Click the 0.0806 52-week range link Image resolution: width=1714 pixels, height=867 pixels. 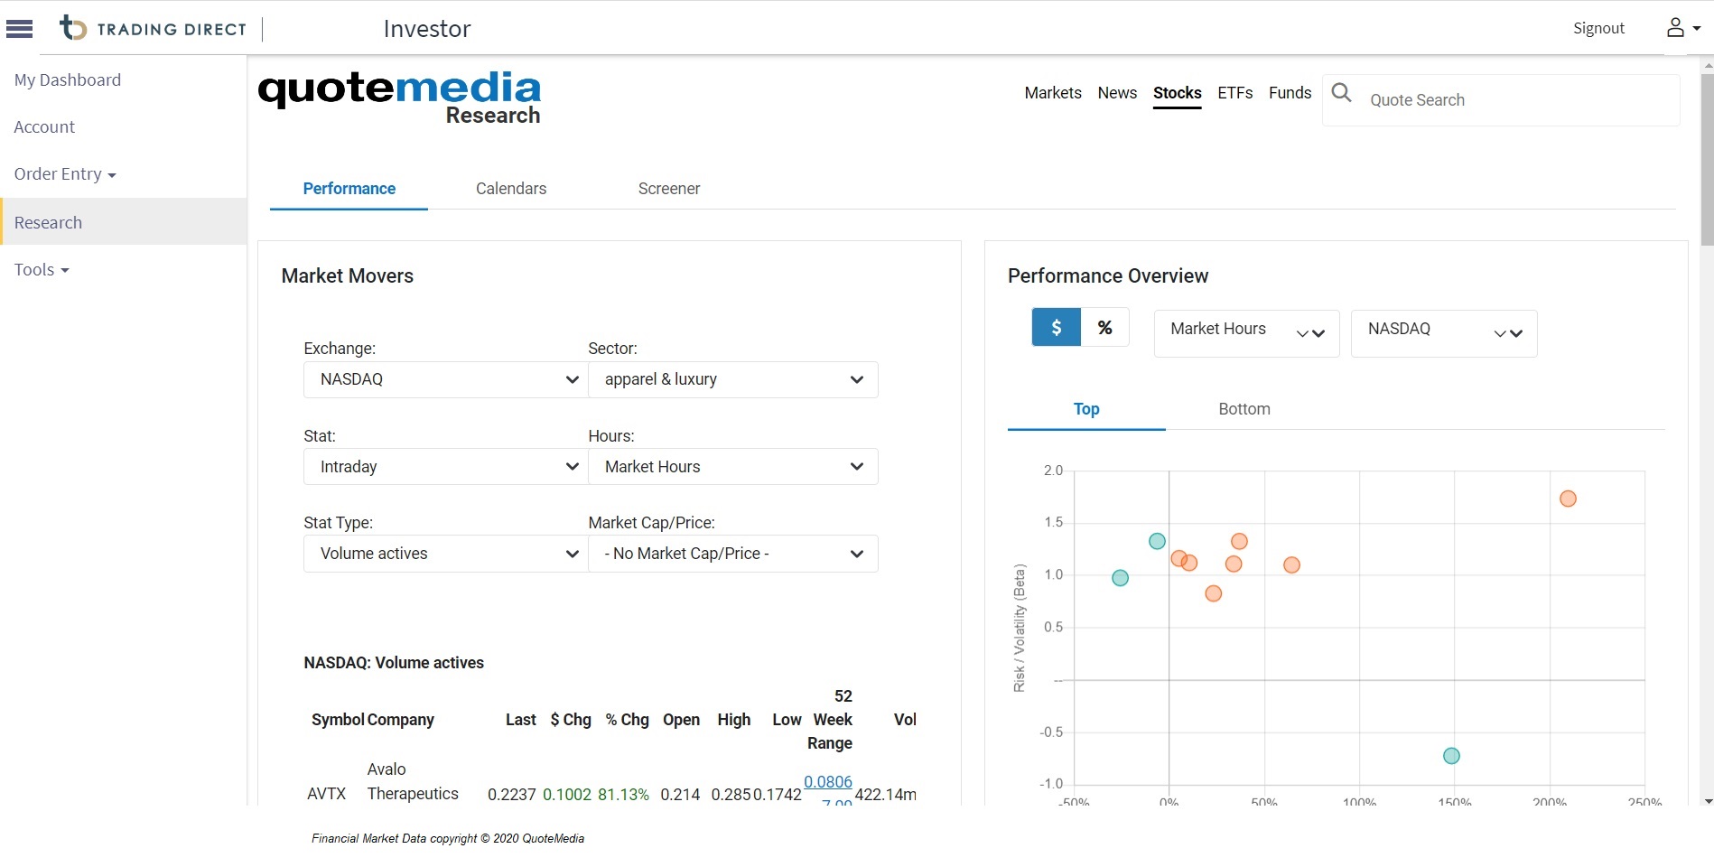(828, 782)
